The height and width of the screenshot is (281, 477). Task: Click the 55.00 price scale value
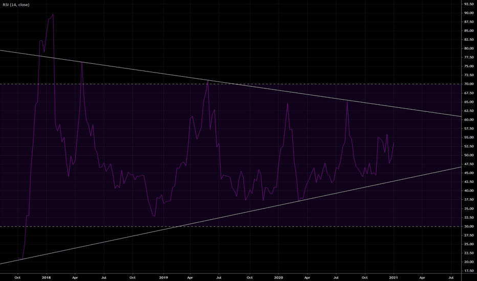click(x=469, y=137)
